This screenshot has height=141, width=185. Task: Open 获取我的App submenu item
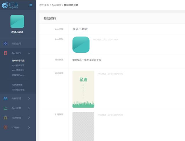[x=18, y=75]
